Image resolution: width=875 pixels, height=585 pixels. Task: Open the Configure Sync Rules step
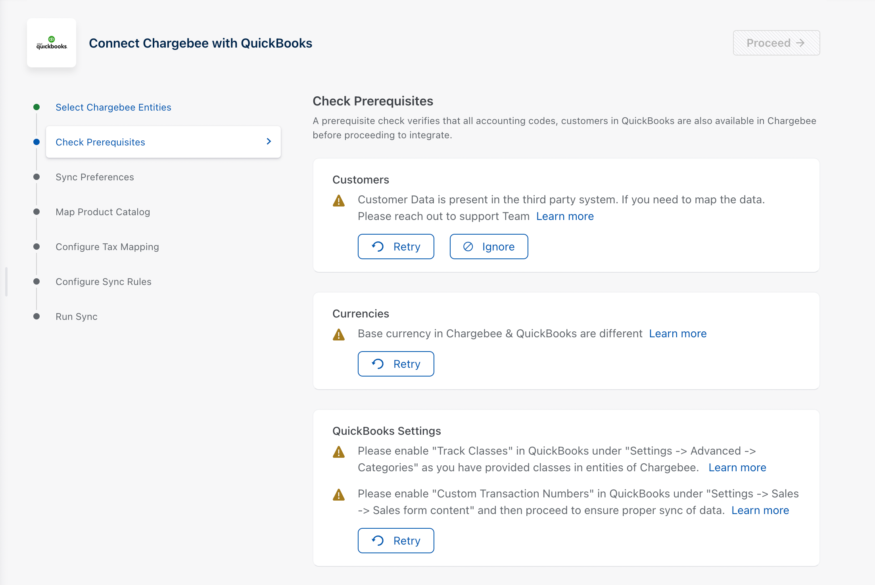(104, 282)
